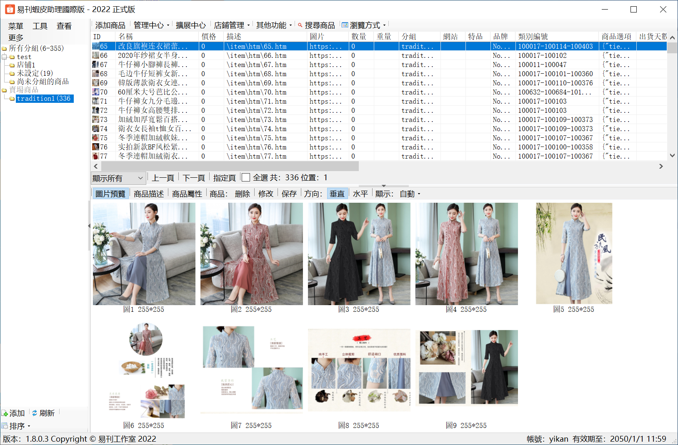Collapse the test tree node
This screenshot has width=678, height=445.
(4, 57)
